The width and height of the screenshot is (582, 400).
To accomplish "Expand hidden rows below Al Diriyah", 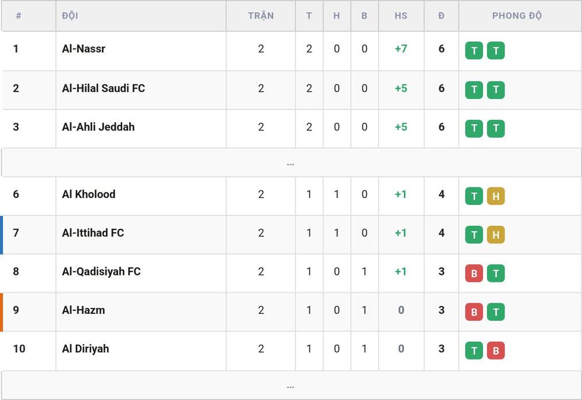I will (x=290, y=385).
